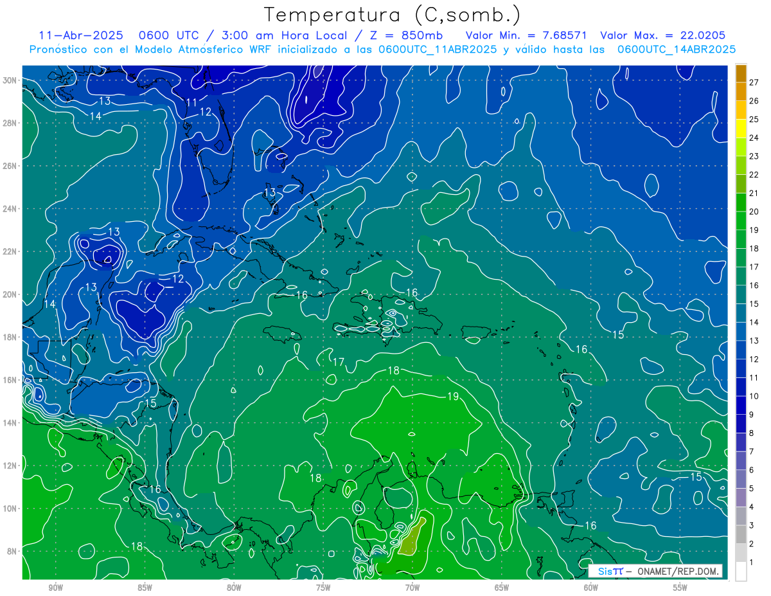The height and width of the screenshot is (596, 771).
Task: Click the '18N' latitude axis label
Action: coord(11,337)
